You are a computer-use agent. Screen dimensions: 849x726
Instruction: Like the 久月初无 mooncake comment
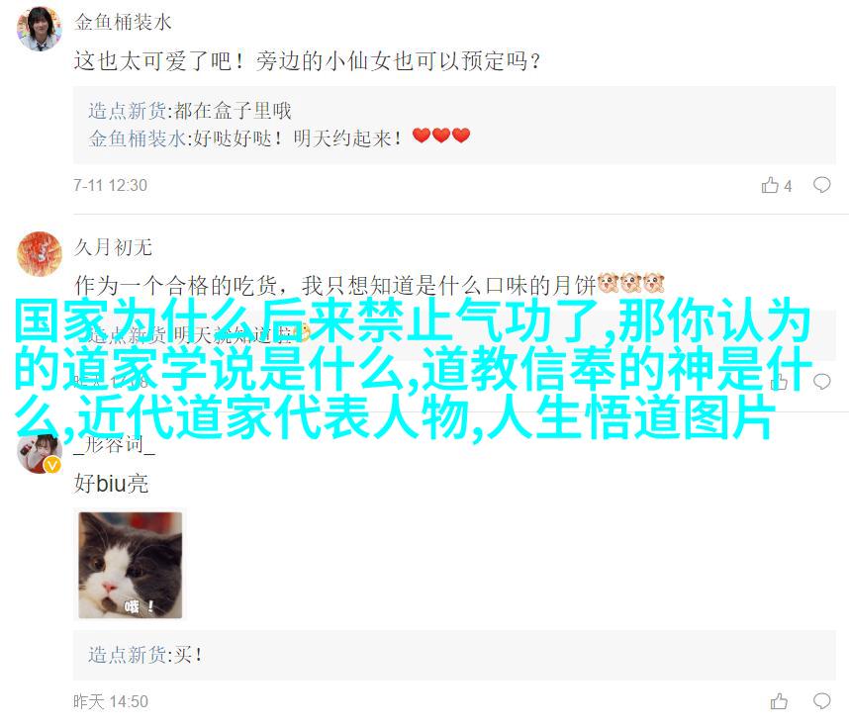click(779, 382)
